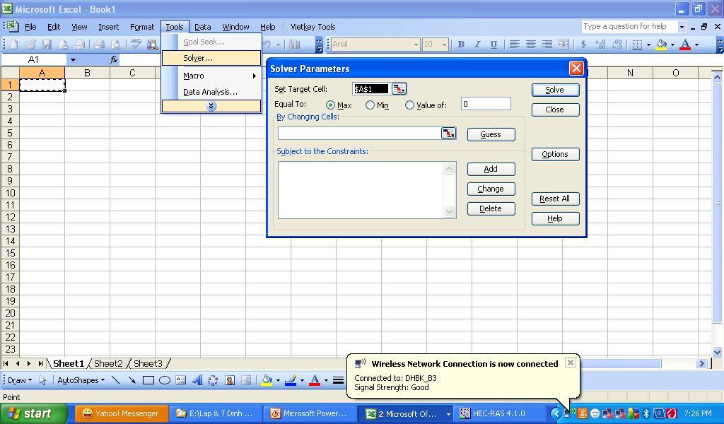Choose Solver from the Tools menu
The width and height of the screenshot is (724, 424).
click(x=211, y=58)
